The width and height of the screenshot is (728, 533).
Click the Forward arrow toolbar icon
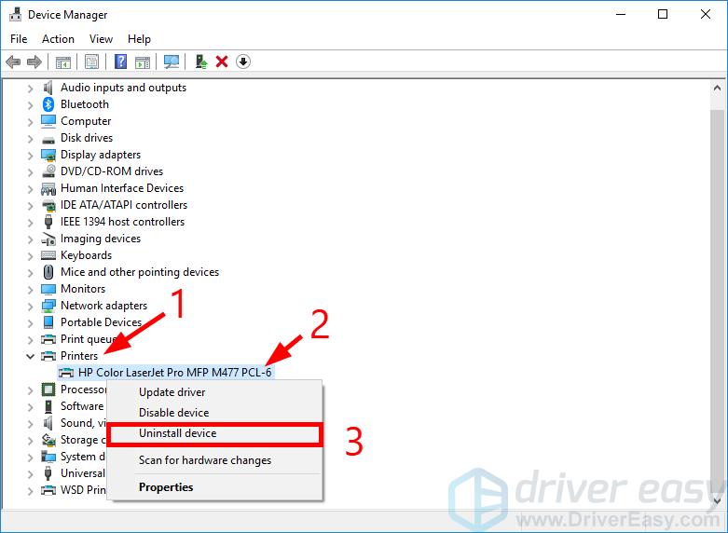point(34,61)
